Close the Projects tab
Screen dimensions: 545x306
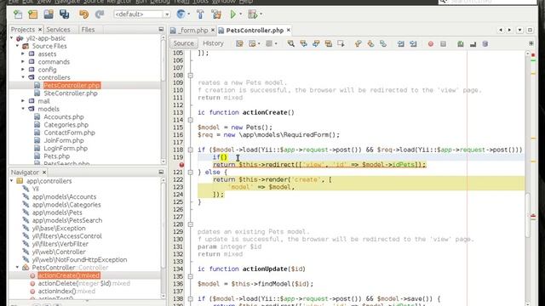[x=40, y=30]
